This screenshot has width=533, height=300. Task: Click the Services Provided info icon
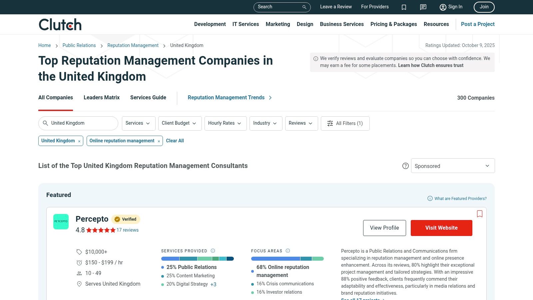tap(213, 251)
